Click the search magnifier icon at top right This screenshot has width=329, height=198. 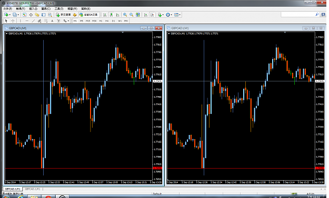[x=317, y=14]
